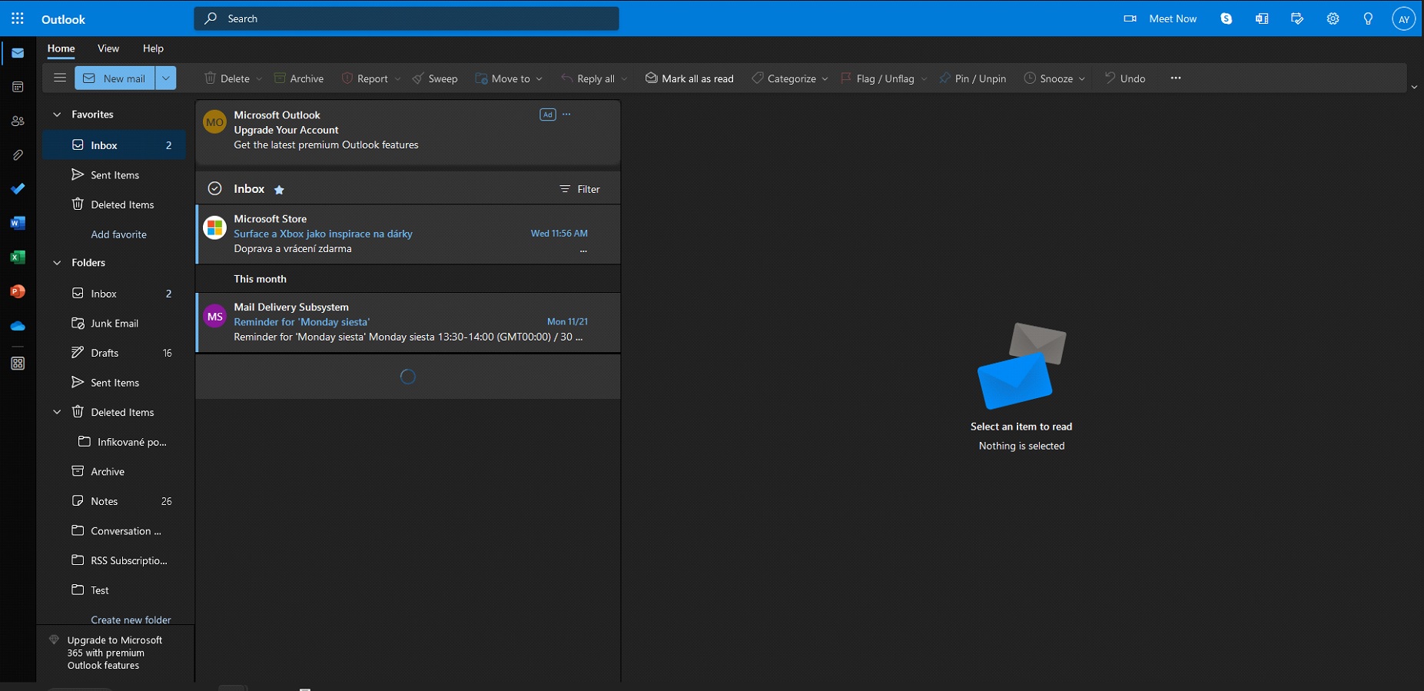The height and width of the screenshot is (691, 1424).
Task: Open the Filter menu
Action: coord(579,189)
